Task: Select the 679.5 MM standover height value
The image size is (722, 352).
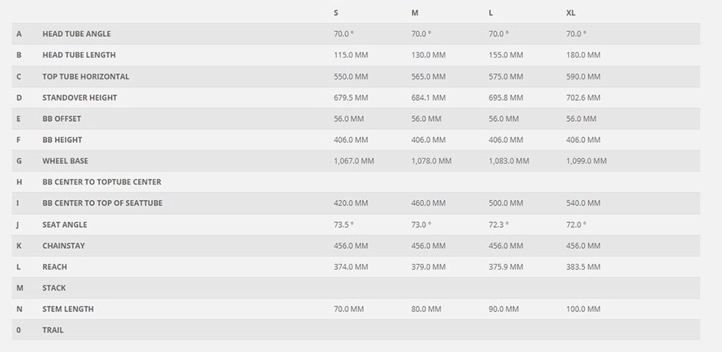Action: (351, 98)
